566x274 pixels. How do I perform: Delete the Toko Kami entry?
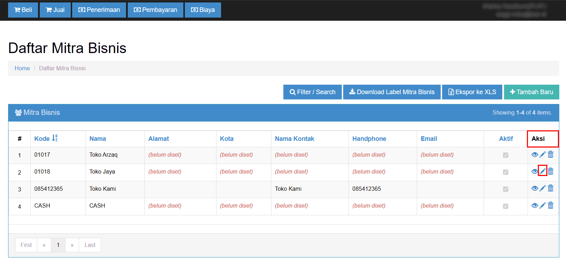click(551, 188)
